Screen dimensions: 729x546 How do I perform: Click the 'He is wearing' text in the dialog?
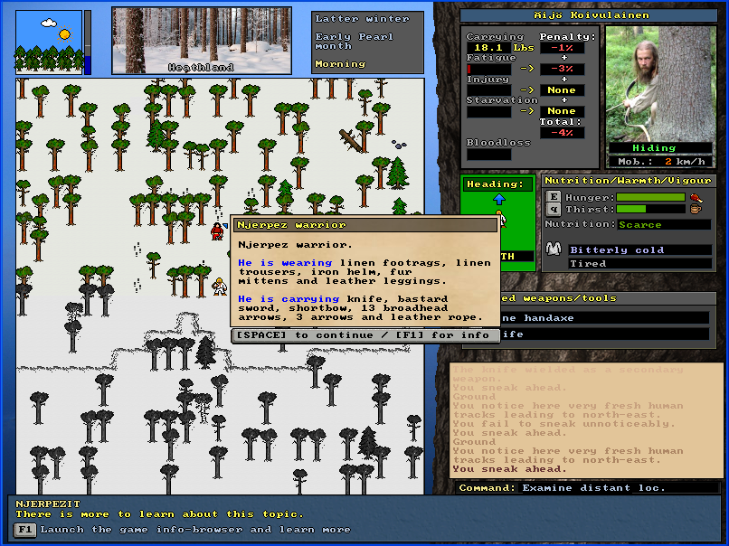[x=285, y=263]
